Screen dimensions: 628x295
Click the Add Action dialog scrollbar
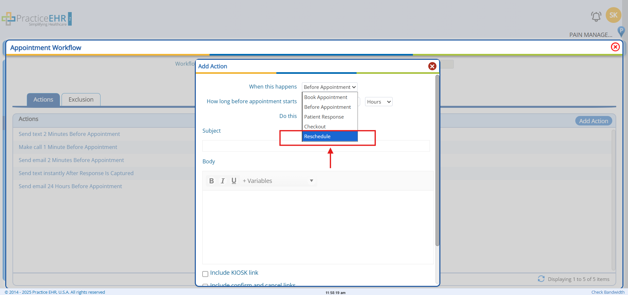[437, 160]
